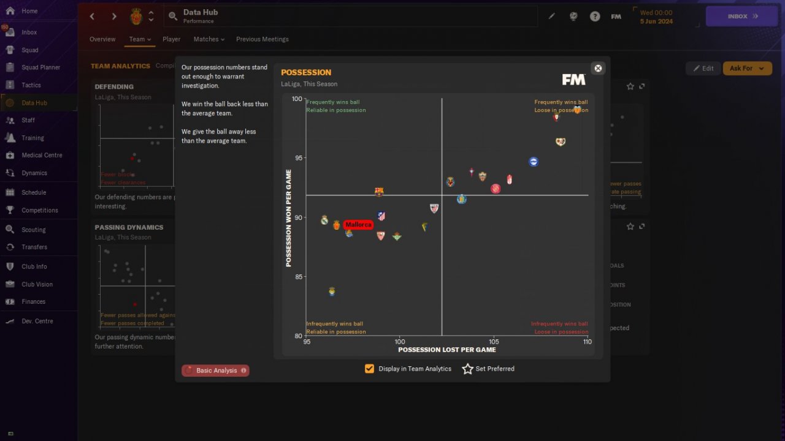Open the Previous Meetings tab
Image resolution: width=785 pixels, height=441 pixels.
click(262, 39)
